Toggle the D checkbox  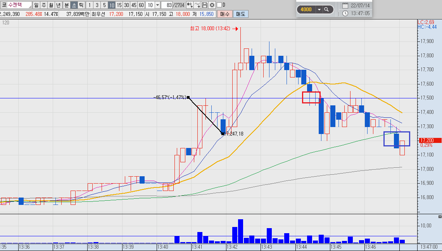pyautogui.click(x=219, y=5)
